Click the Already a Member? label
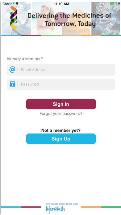 click(25, 59)
